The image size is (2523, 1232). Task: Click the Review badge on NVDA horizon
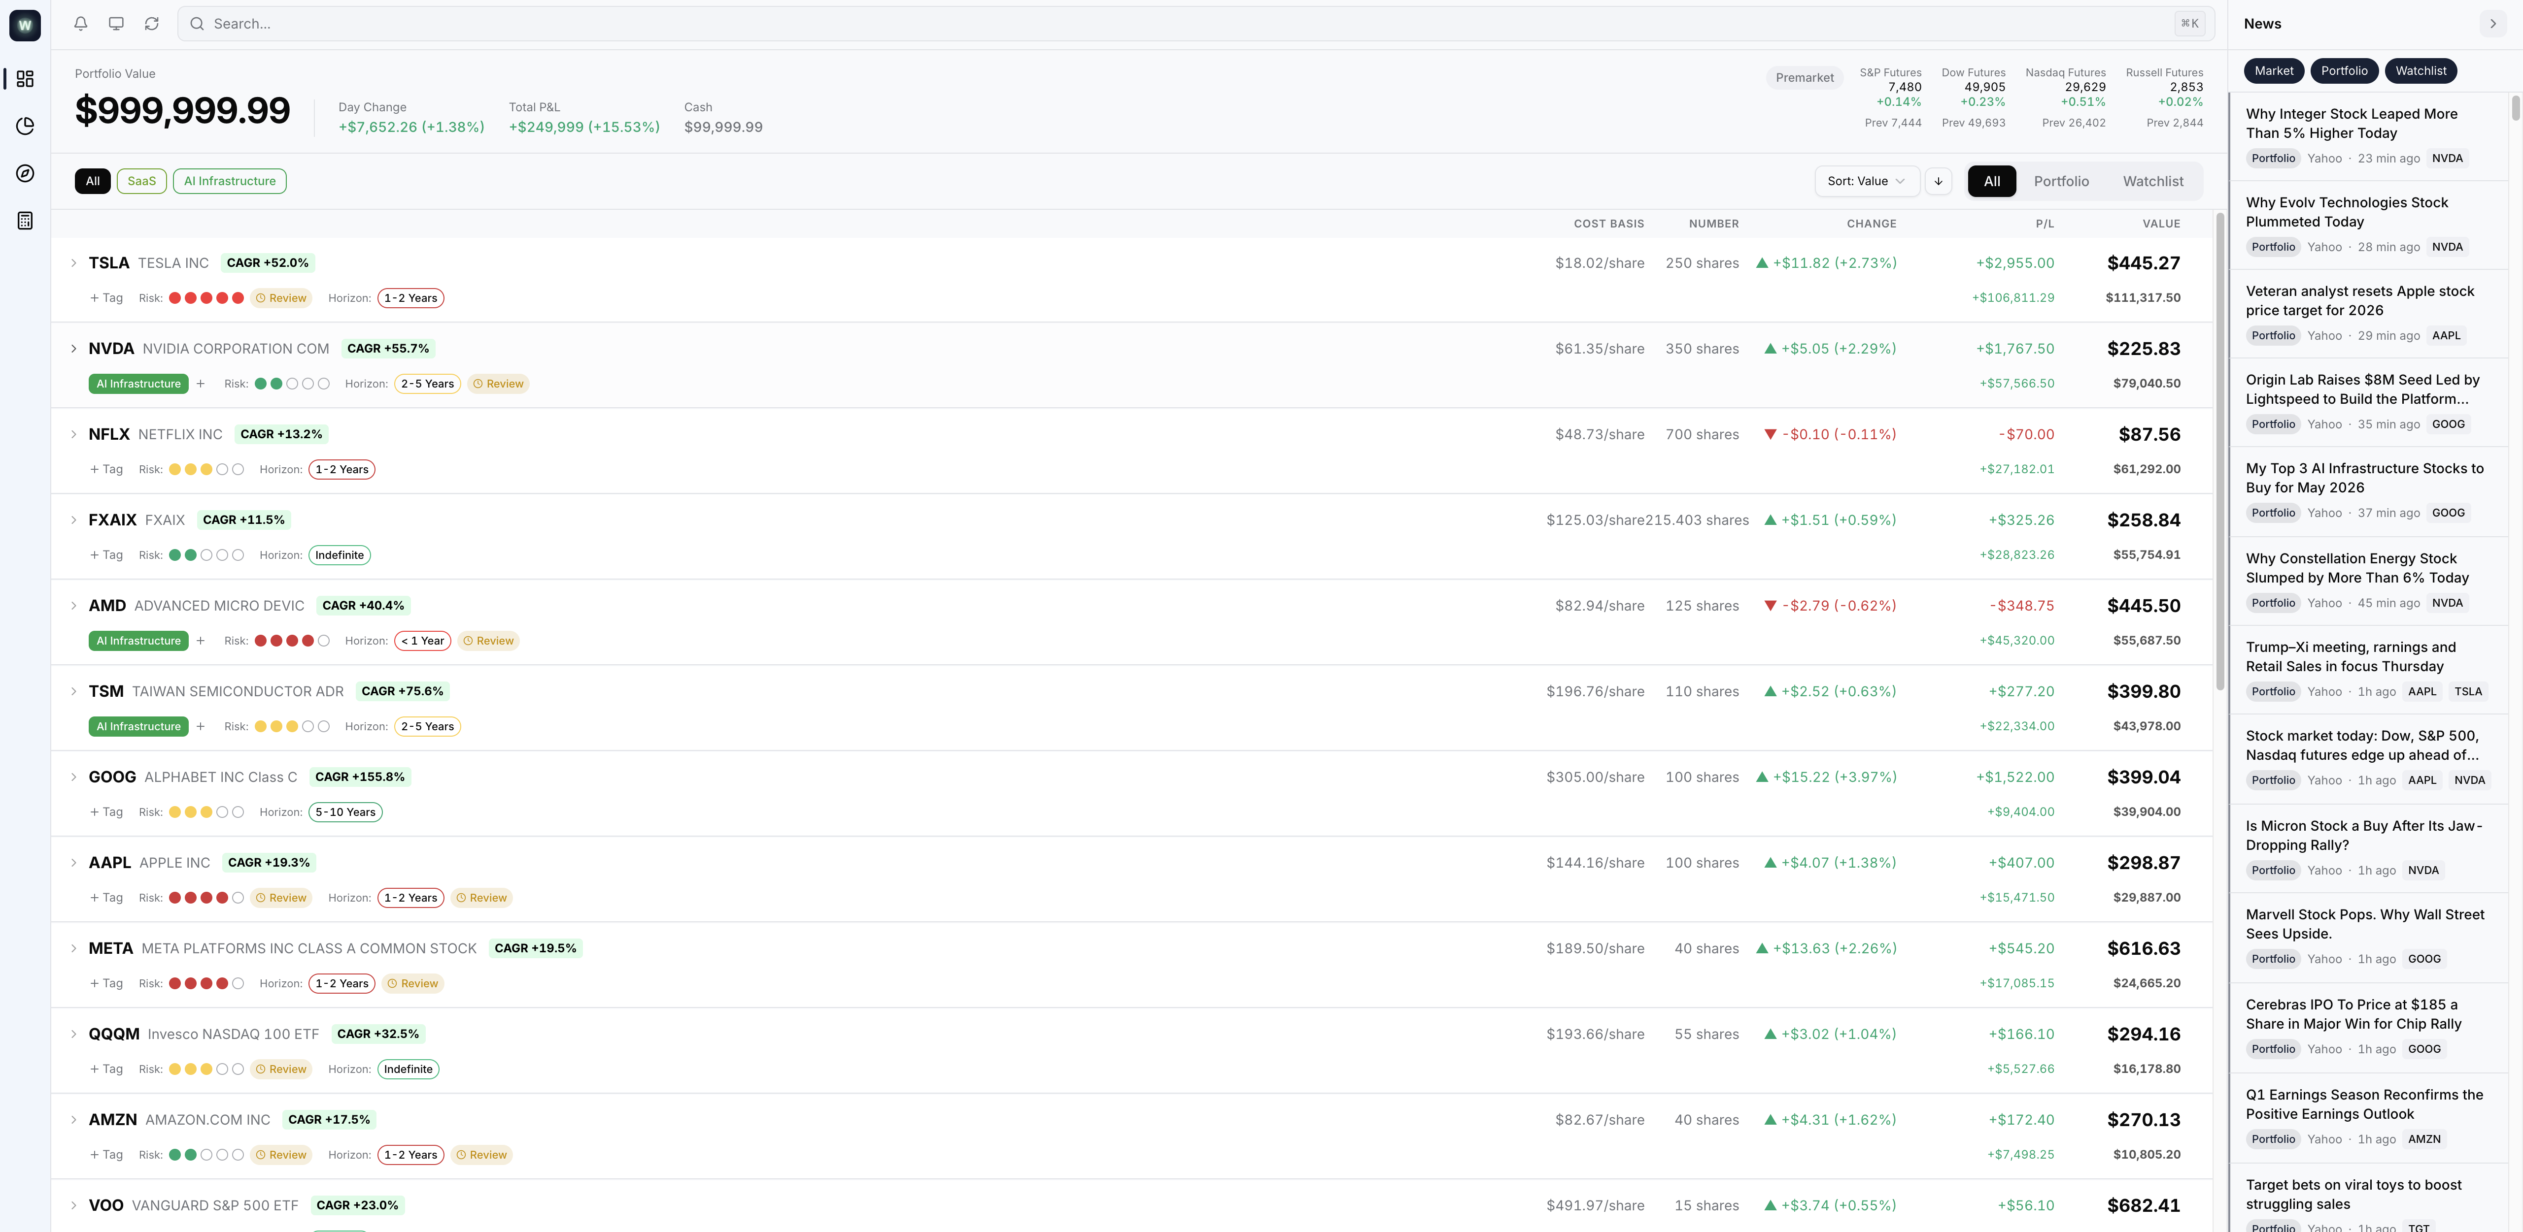click(499, 384)
